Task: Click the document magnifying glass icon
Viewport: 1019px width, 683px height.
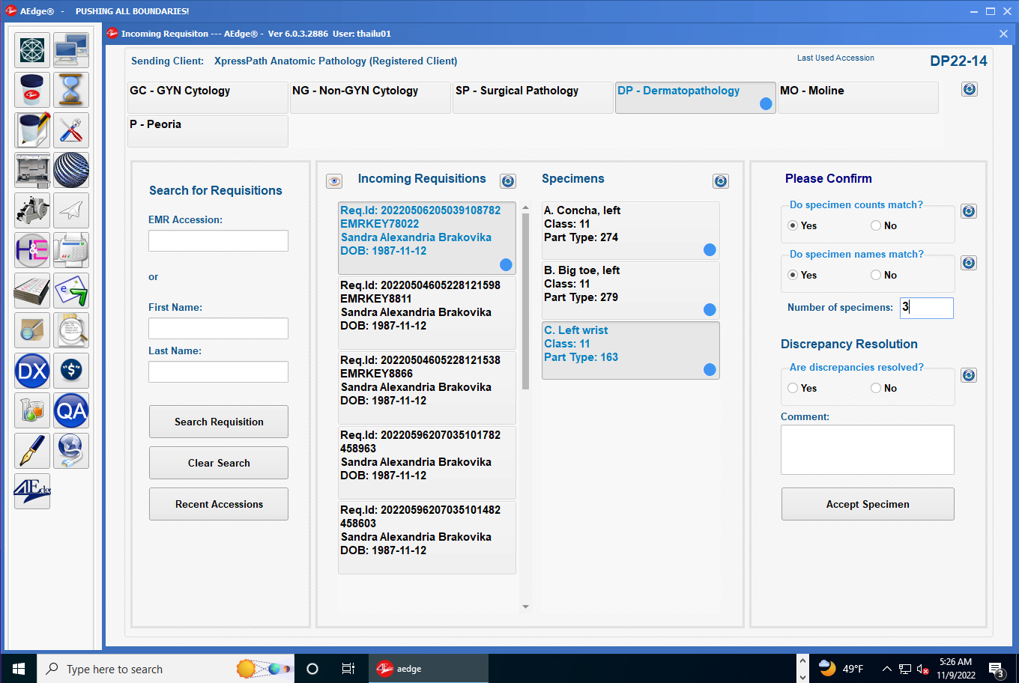Action: coord(71,330)
